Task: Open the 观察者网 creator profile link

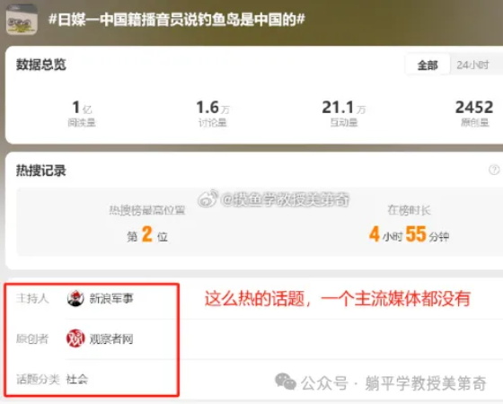Action: point(111,338)
